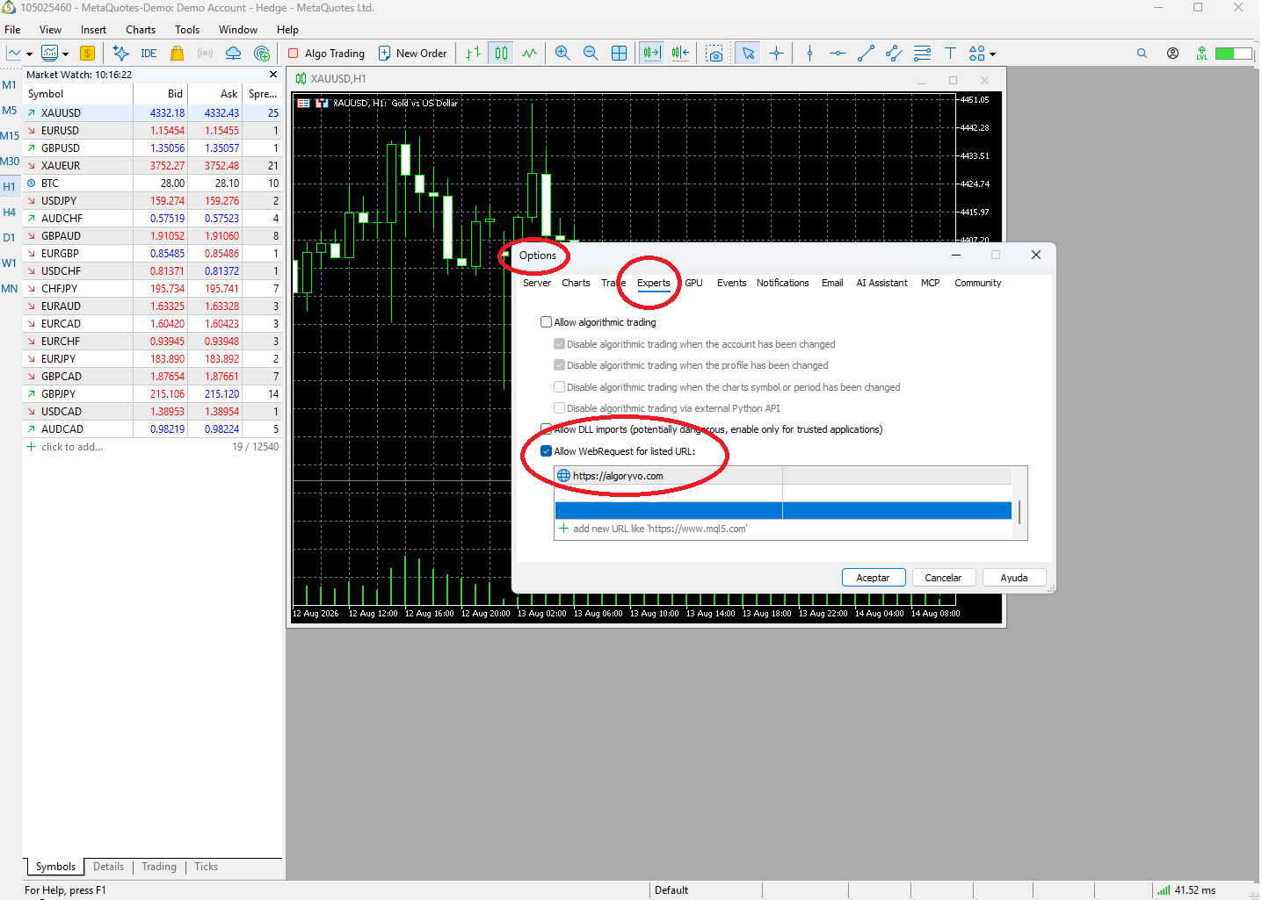This screenshot has width=1262, height=900.
Task: Switch to H4 timeframe
Action: (x=10, y=212)
